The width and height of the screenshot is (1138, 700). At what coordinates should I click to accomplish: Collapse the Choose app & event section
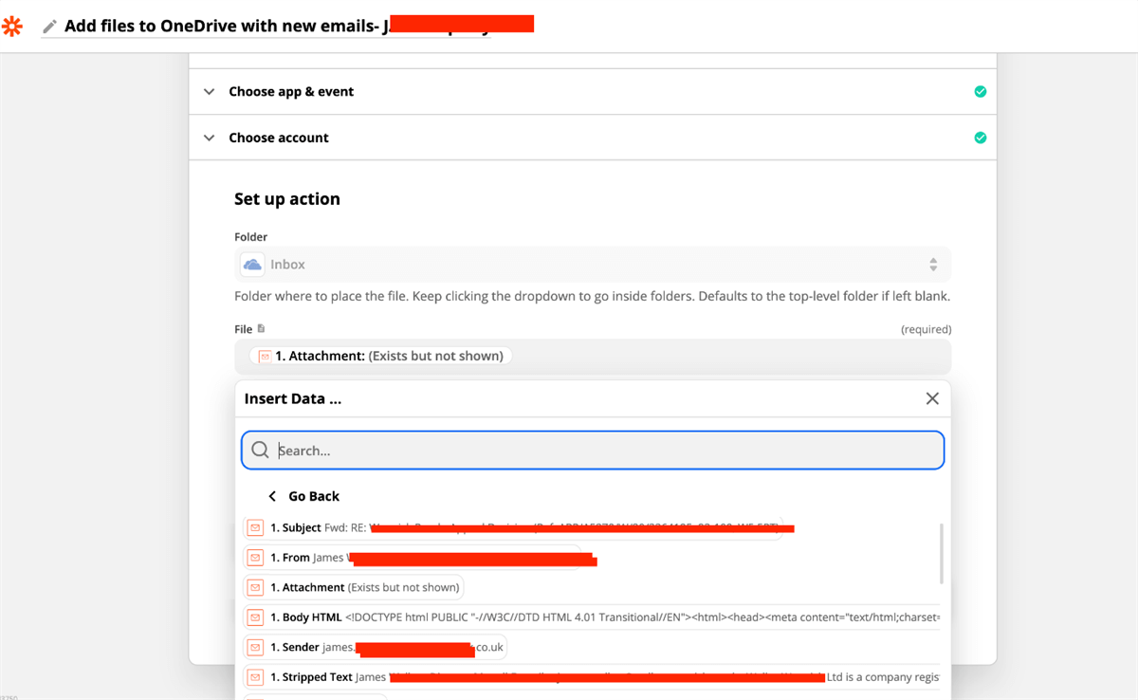tap(210, 92)
